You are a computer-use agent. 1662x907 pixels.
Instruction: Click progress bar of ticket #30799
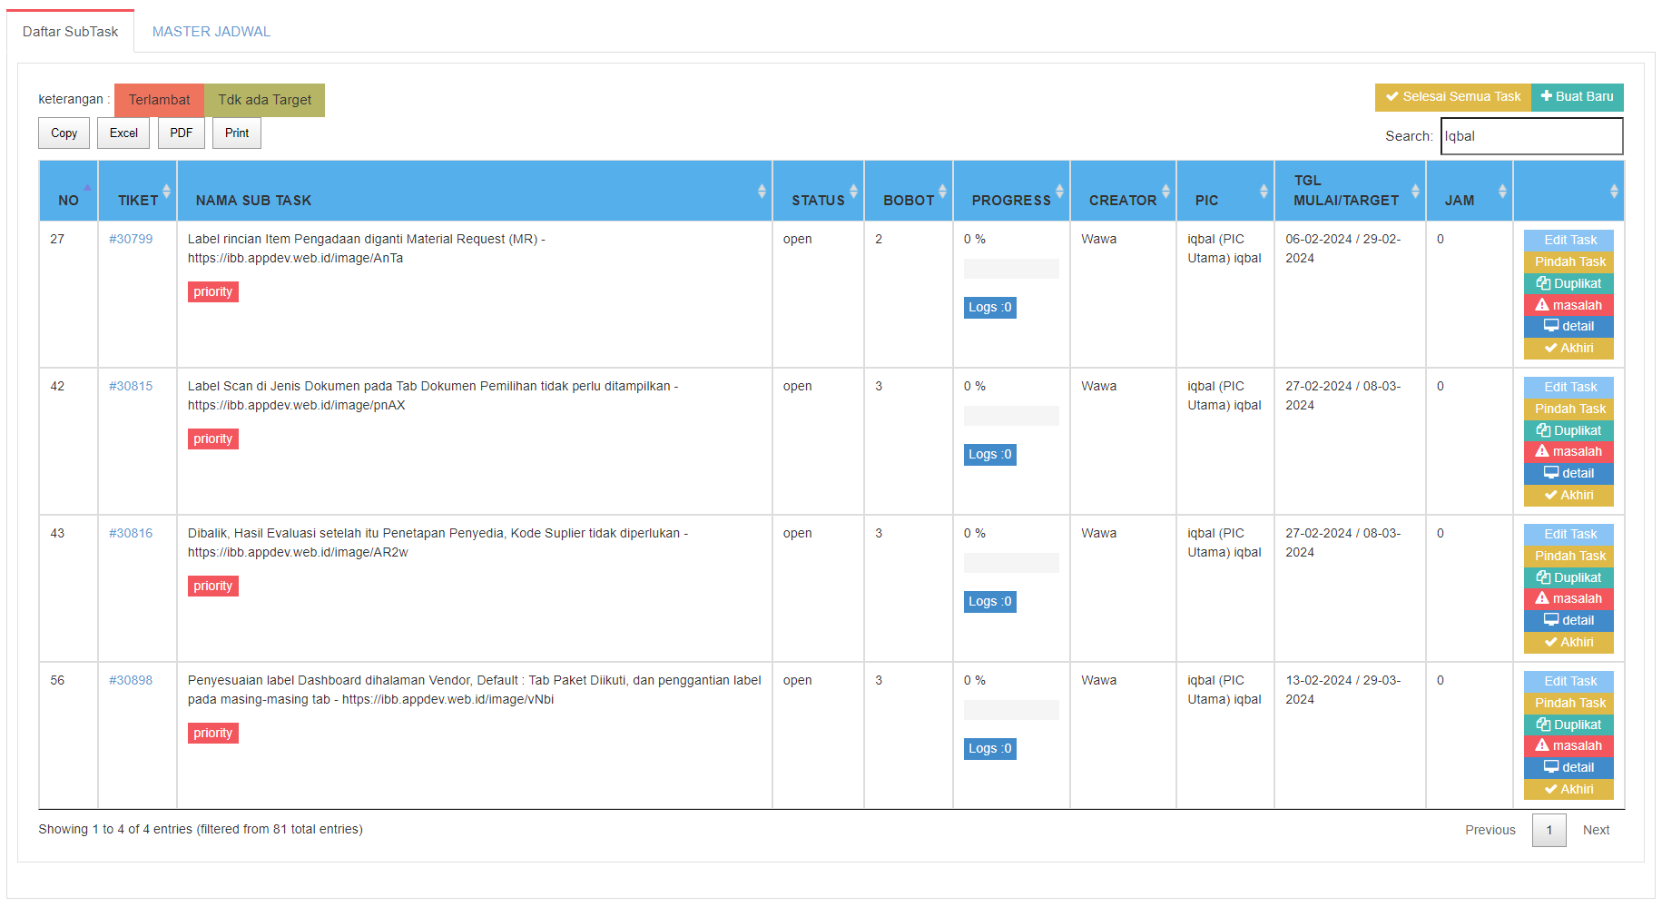(x=1010, y=269)
